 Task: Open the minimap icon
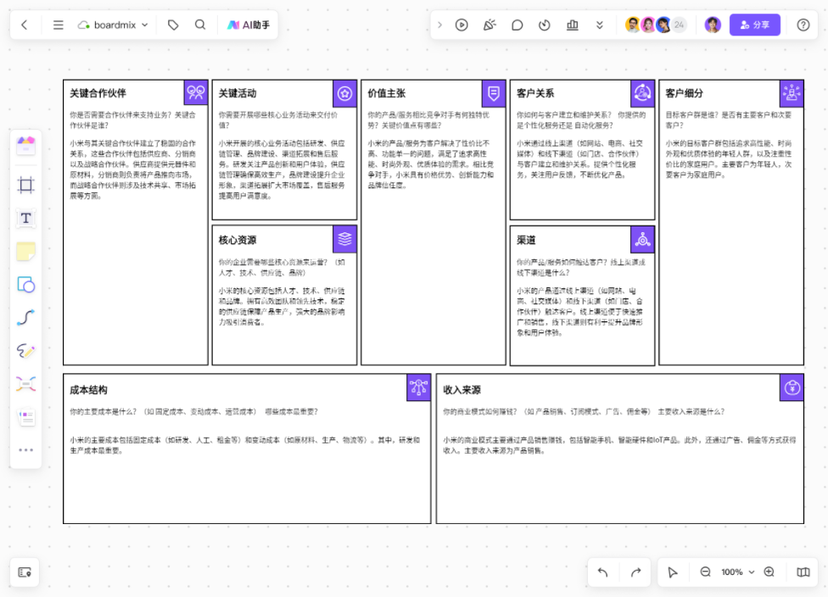(803, 572)
